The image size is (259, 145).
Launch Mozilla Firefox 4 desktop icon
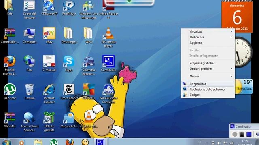click(x=10, y=65)
